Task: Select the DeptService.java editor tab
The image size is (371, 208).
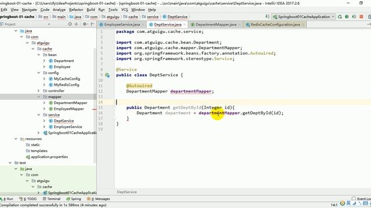Action: (x=168, y=24)
